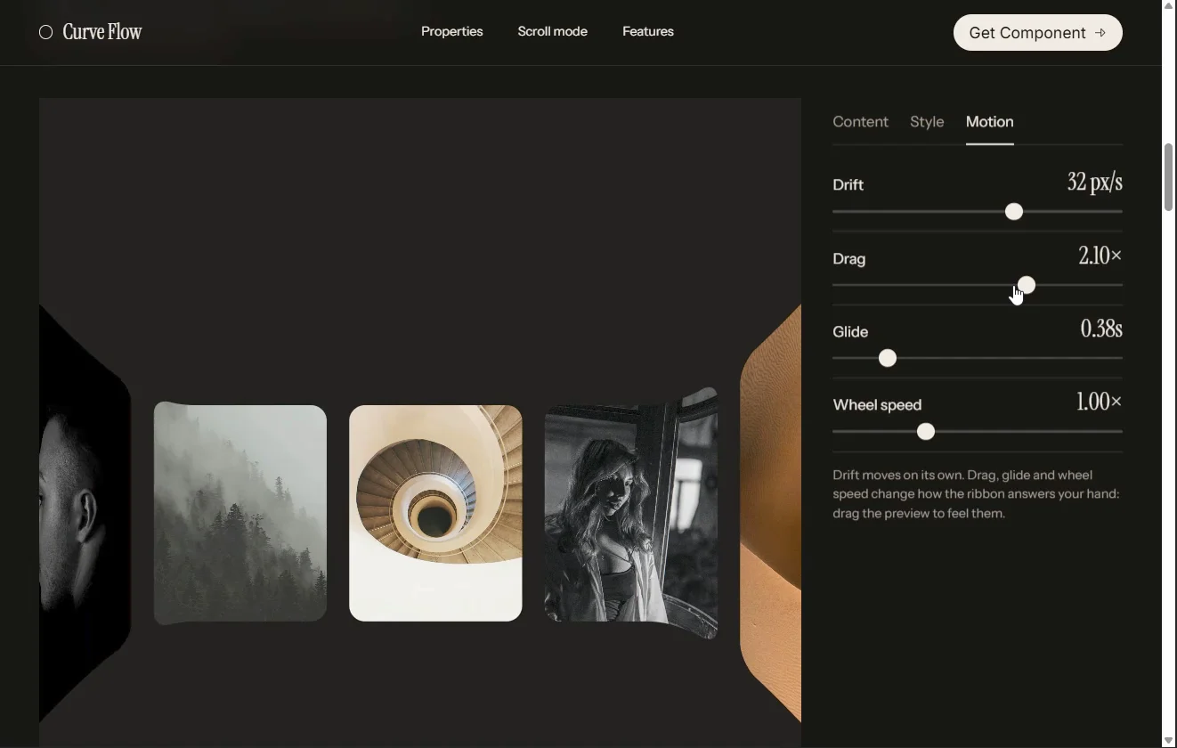Open the Scroll mode nav link
Viewport: 1177px width, 748px height.
point(552,31)
